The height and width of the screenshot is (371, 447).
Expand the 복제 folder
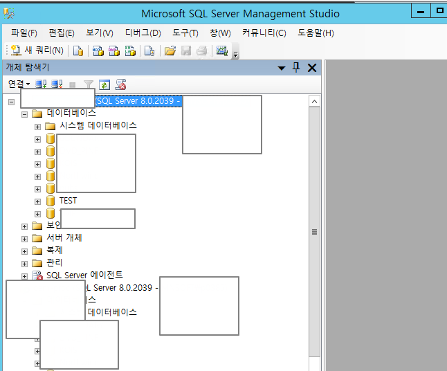click(24, 251)
